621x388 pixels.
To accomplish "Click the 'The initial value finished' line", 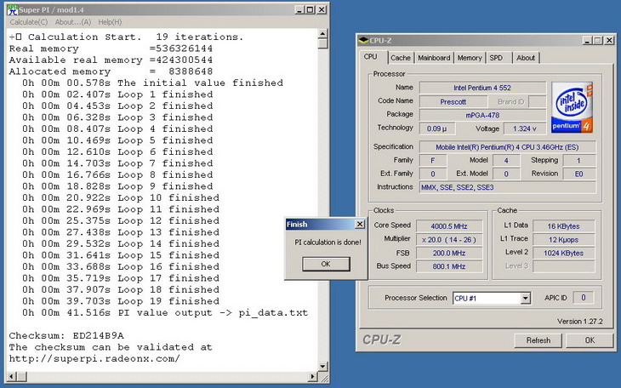I will click(152, 83).
